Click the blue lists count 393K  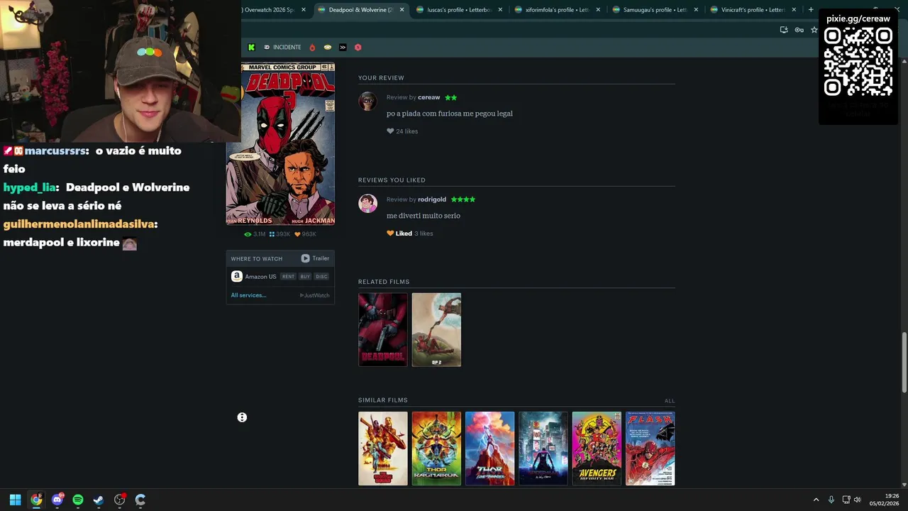280,234
